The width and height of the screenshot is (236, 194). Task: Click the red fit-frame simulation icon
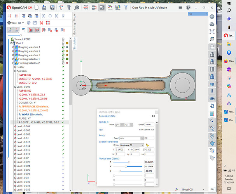[x=48, y=23]
